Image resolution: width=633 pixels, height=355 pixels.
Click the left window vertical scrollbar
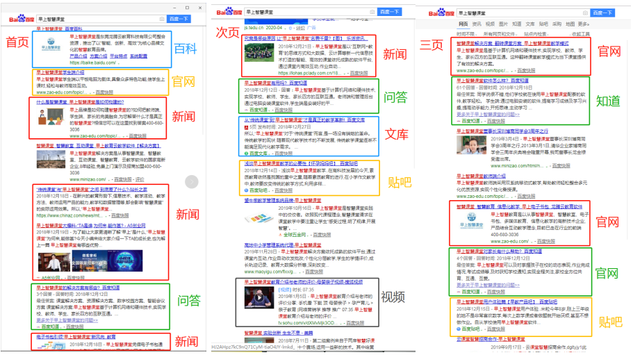[204, 81]
